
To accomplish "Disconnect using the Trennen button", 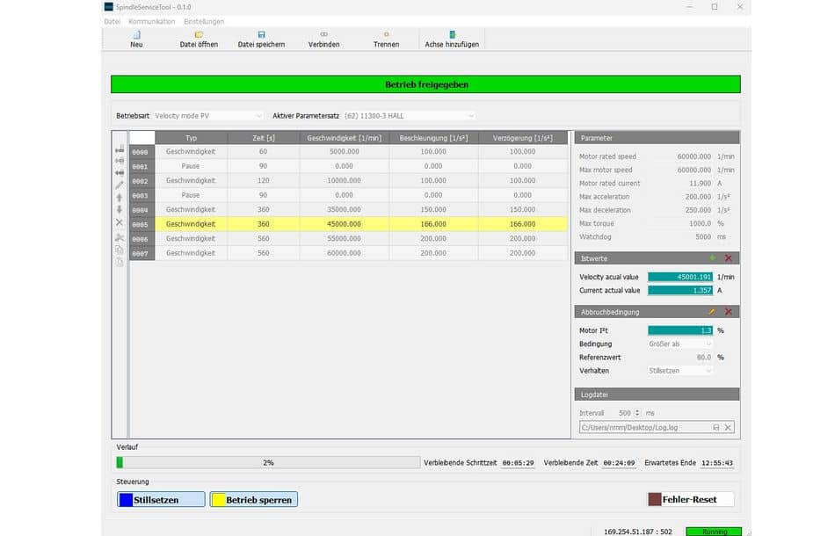I will pos(386,39).
